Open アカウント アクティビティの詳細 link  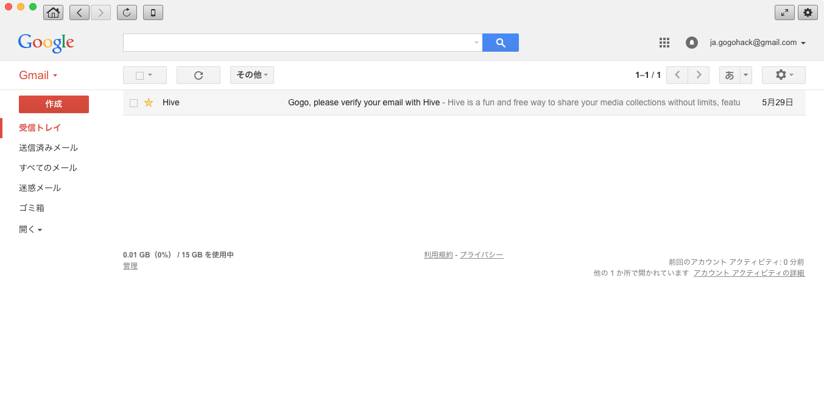pos(749,273)
